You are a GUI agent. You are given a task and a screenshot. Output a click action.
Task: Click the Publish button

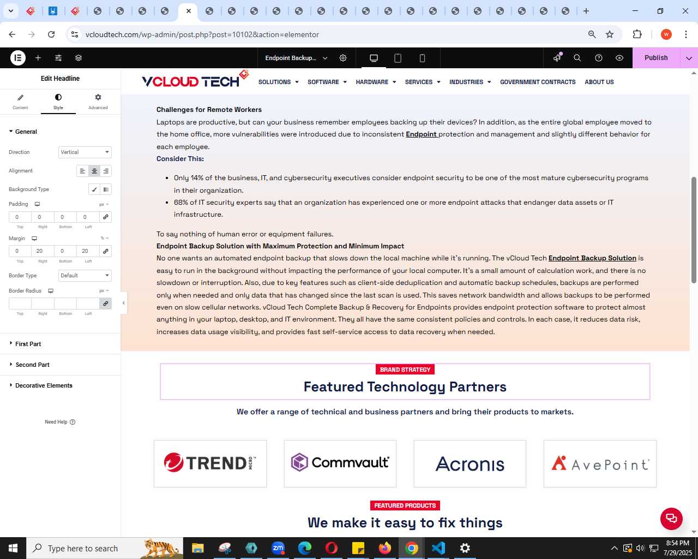point(656,58)
